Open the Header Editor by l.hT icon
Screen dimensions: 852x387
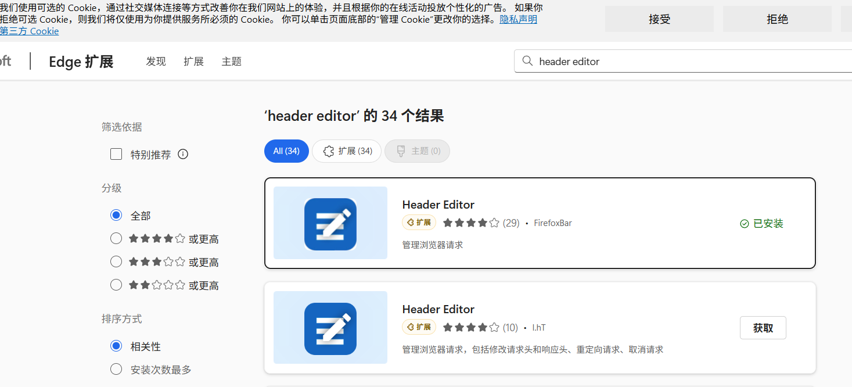click(x=330, y=328)
